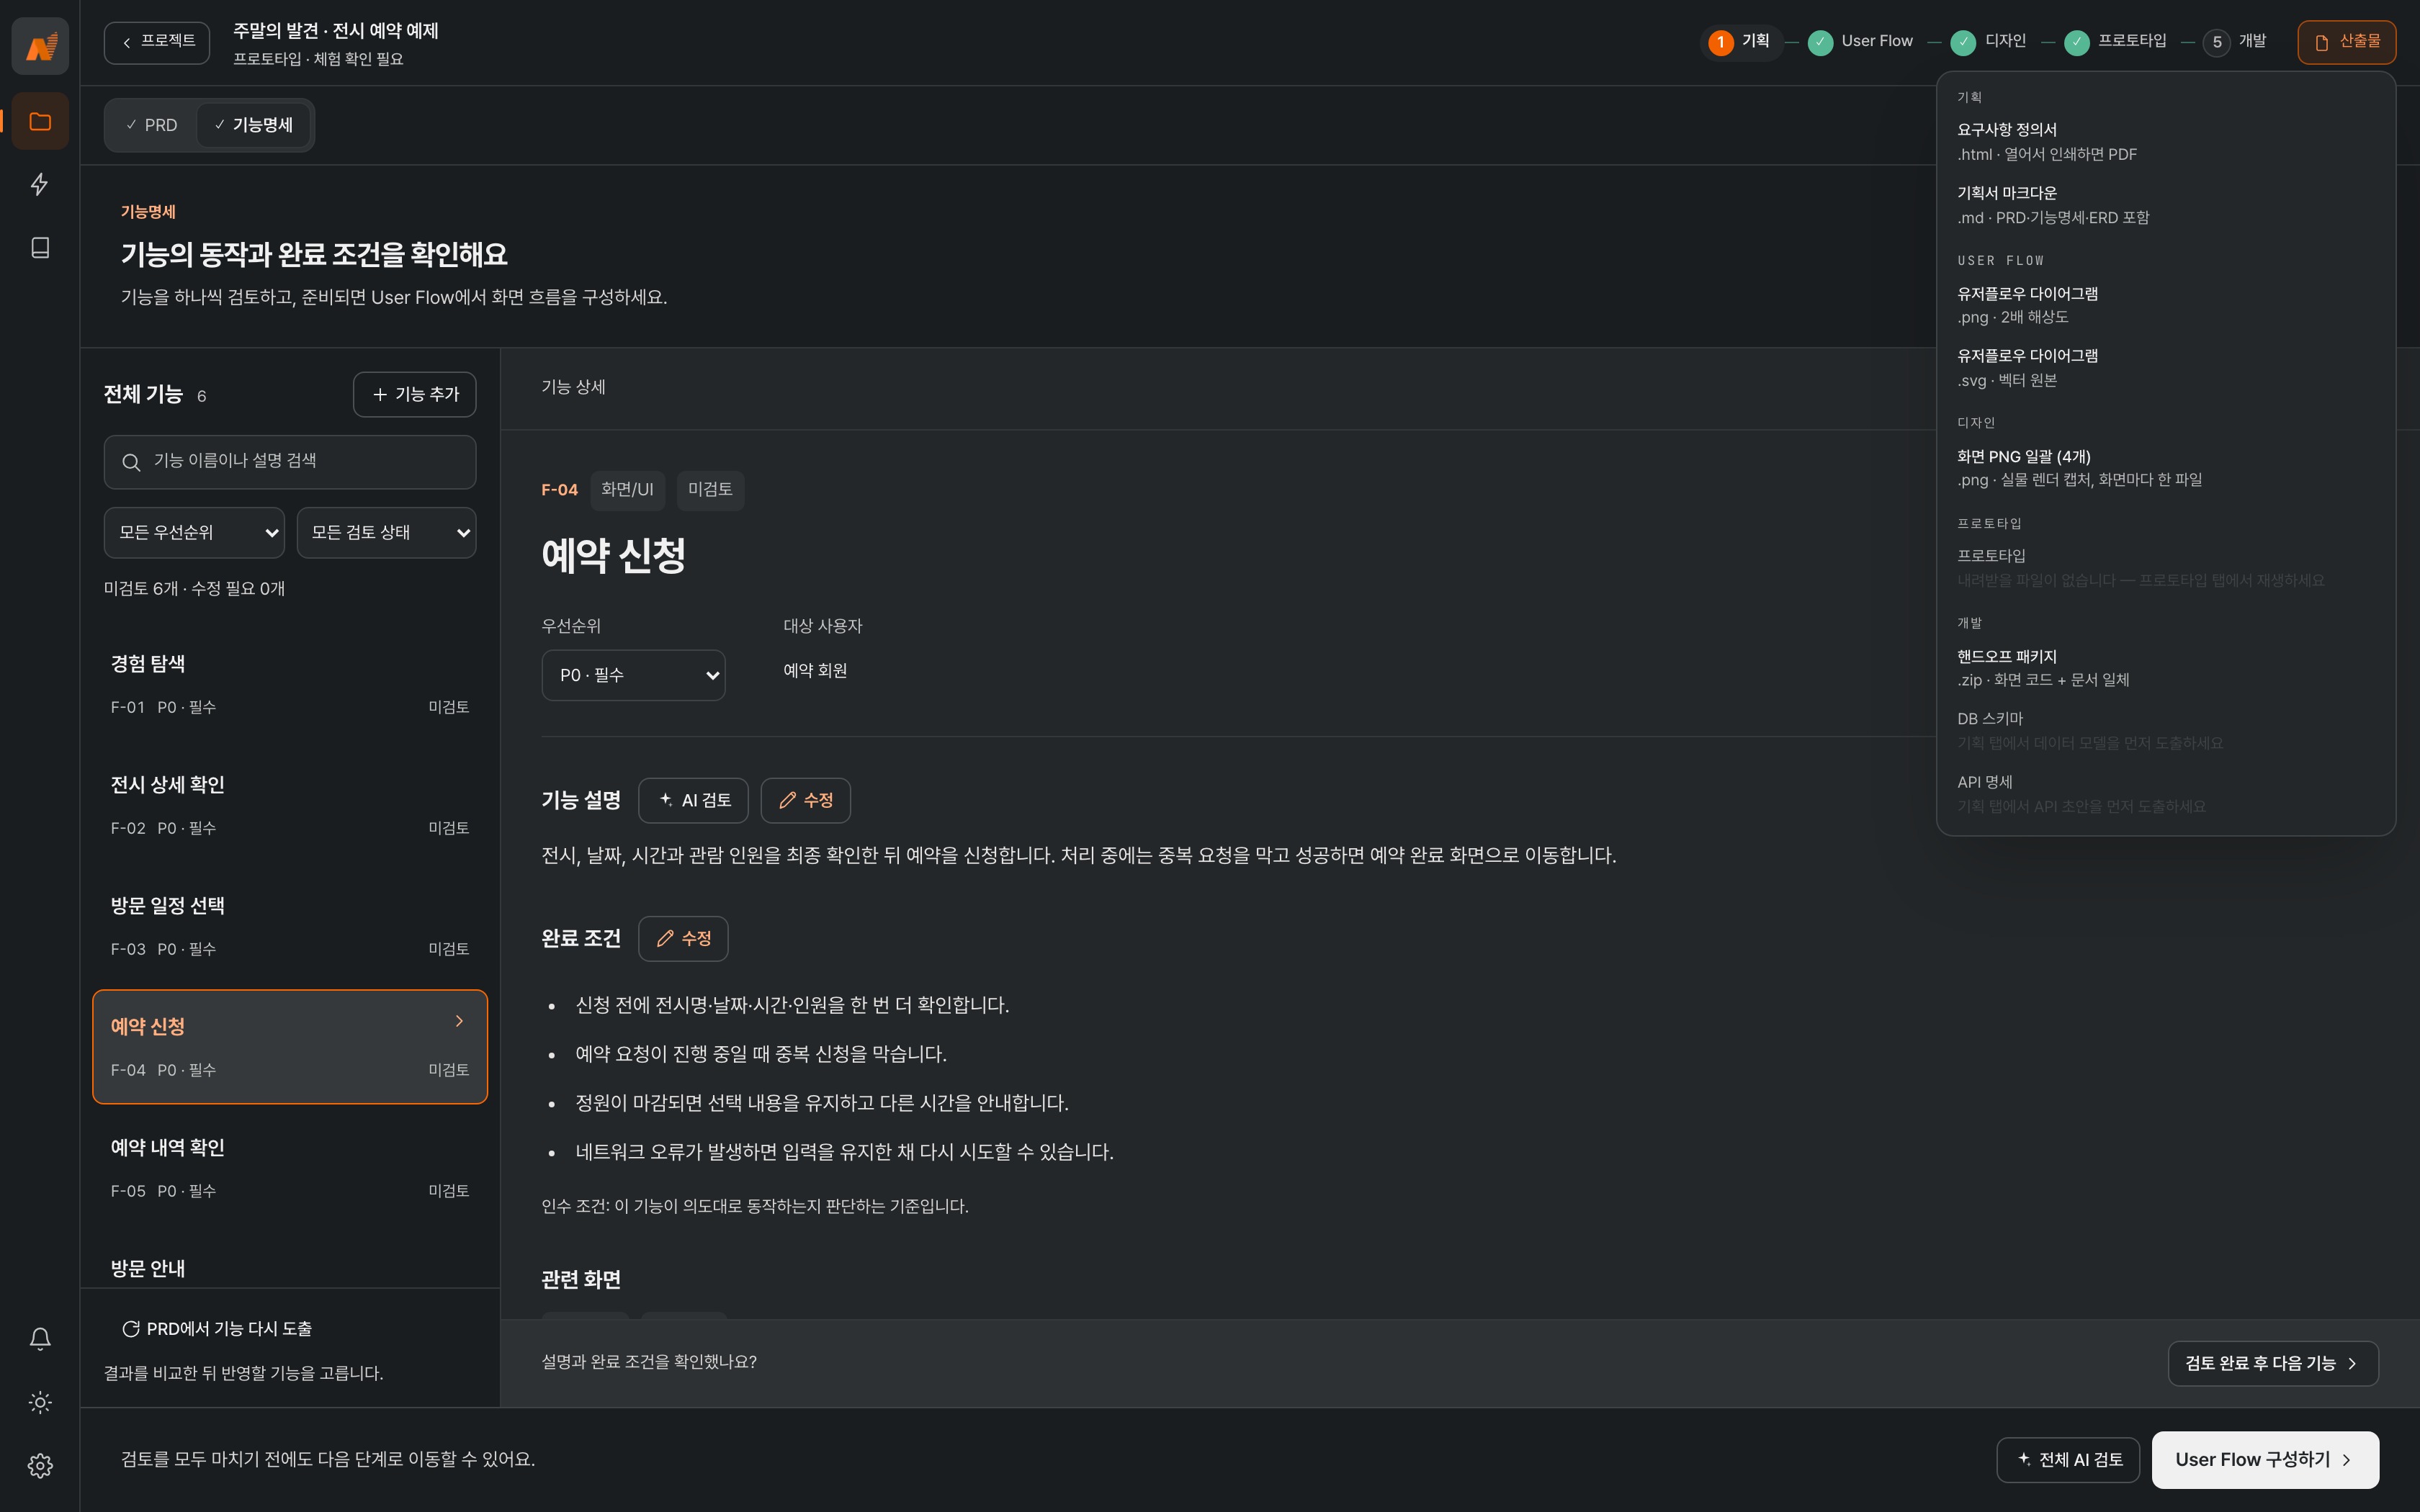Screen dimensions: 2420x1512
Task: Download 핸드오프 패키지 zip item
Action: (2165, 667)
